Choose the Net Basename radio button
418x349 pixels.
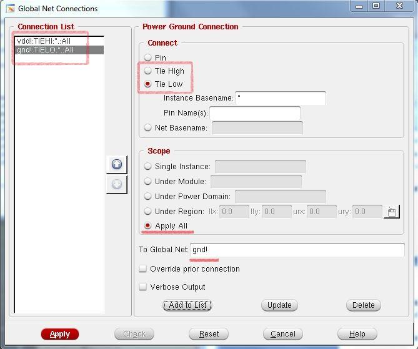pos(148,128)
